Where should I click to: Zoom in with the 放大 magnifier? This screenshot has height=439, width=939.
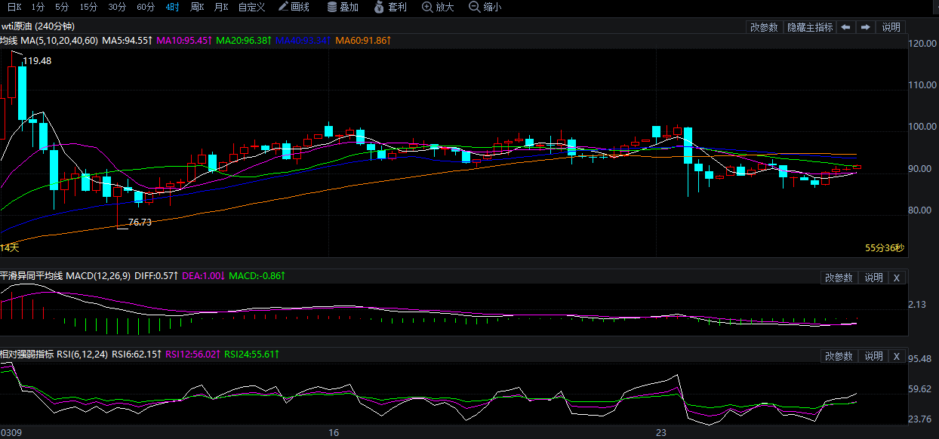coord(439,8)
